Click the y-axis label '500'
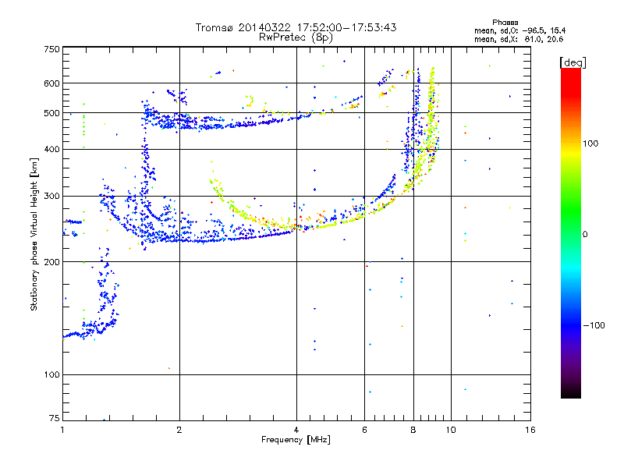Viewport: 624px width, 468px height. pos(52,113)
